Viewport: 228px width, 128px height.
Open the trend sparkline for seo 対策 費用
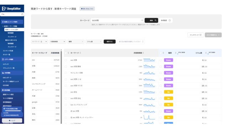point(149,66)
